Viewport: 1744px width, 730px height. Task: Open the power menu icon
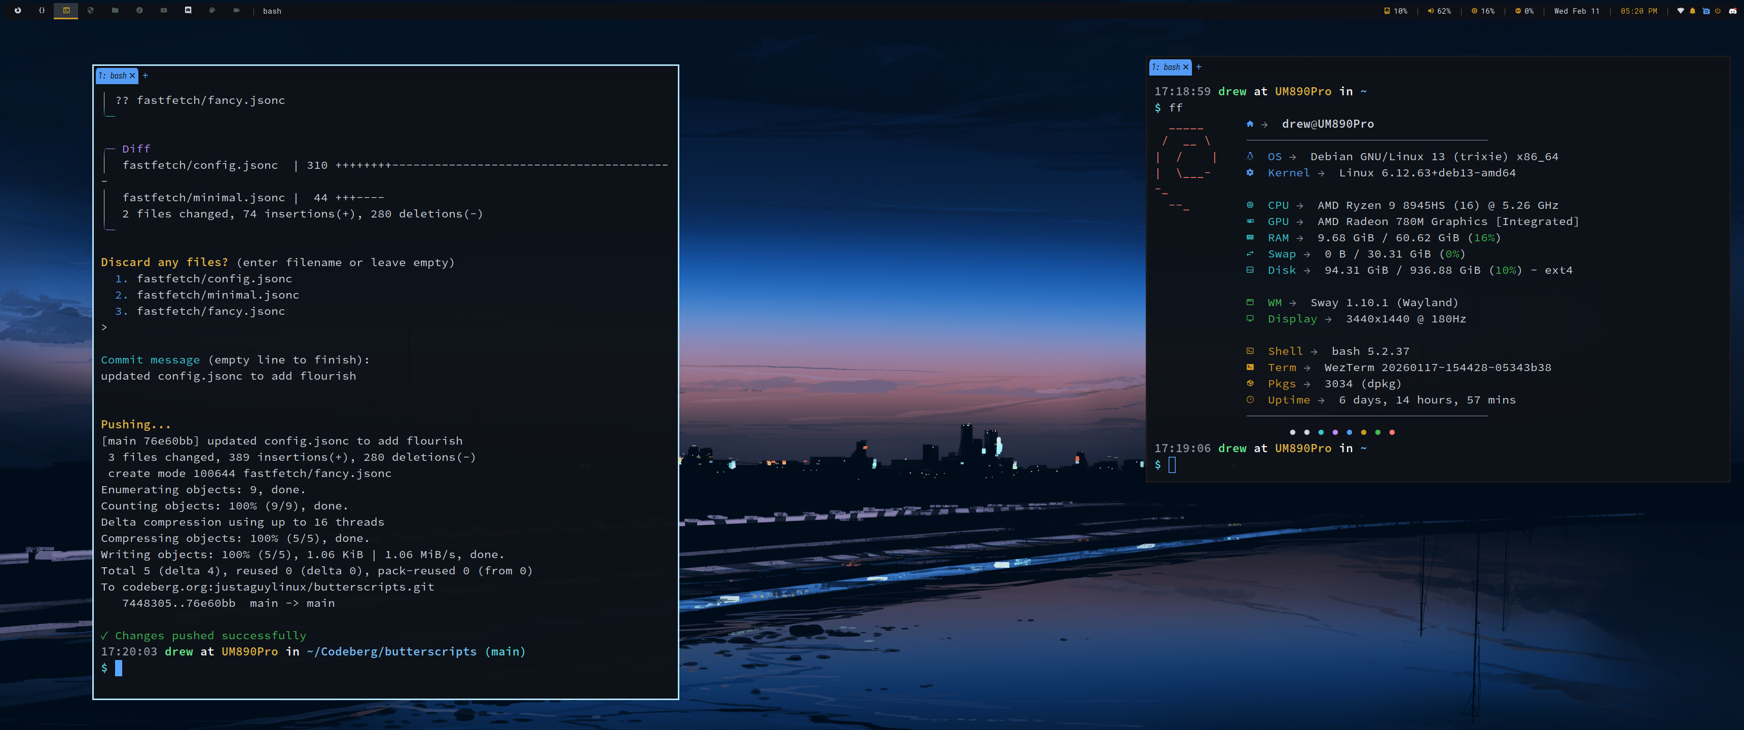(1718, 11)
